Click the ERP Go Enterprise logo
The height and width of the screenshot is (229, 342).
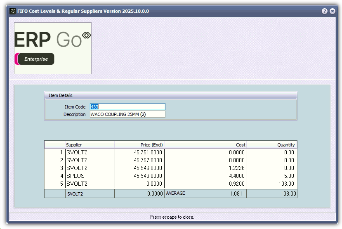point(53,48)
